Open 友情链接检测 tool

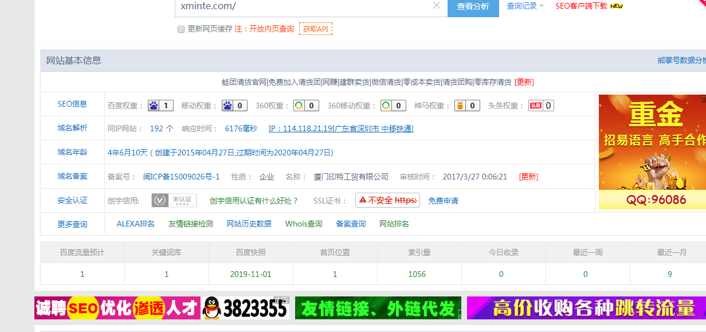(191, 224)
